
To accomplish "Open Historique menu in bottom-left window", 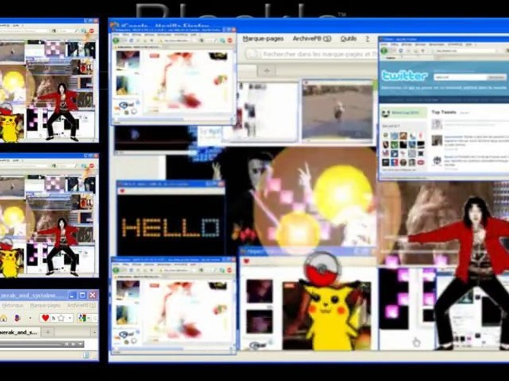I will 13,305.
